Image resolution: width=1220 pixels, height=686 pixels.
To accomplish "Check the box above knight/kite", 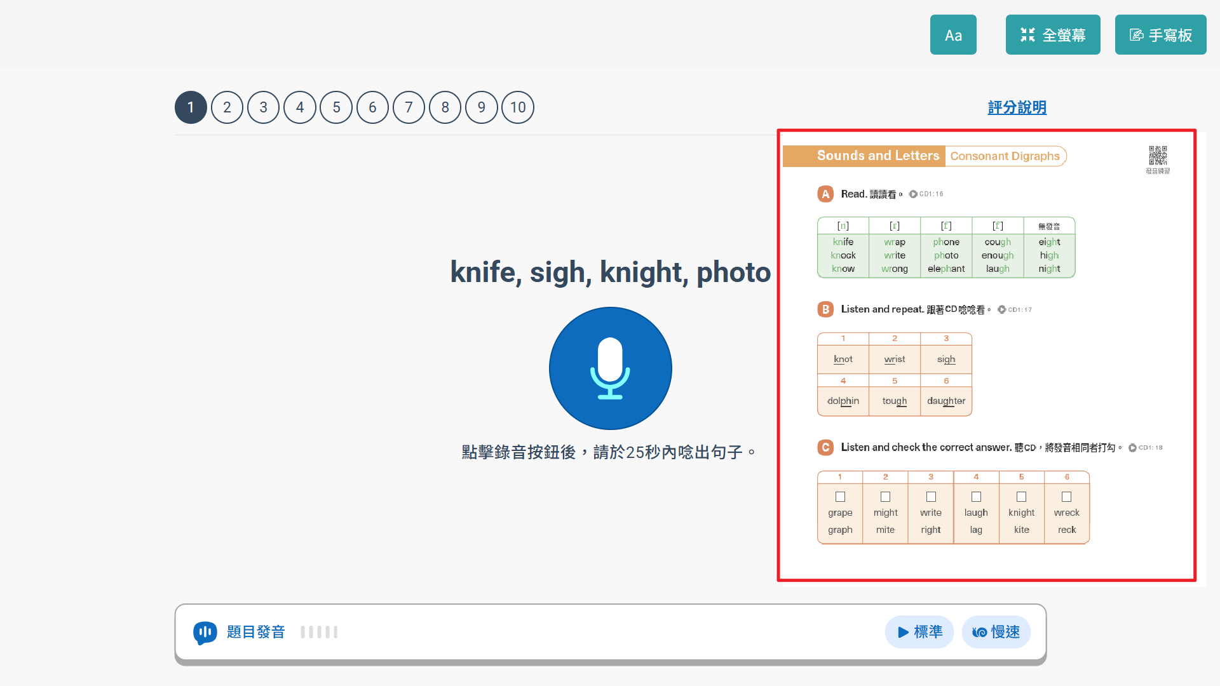I will [1021, 497].
